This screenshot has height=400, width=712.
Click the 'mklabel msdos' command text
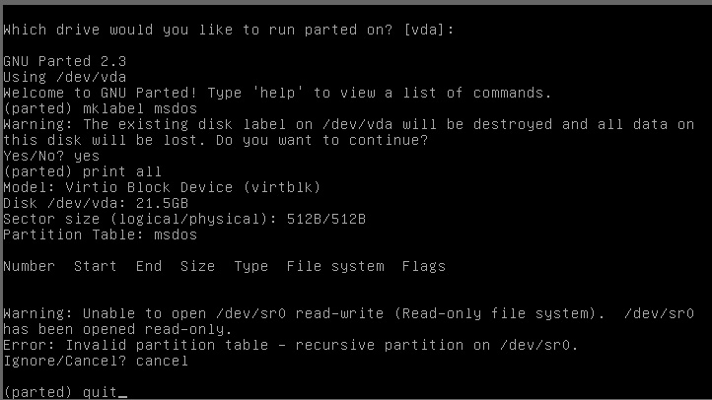[140, 108]
